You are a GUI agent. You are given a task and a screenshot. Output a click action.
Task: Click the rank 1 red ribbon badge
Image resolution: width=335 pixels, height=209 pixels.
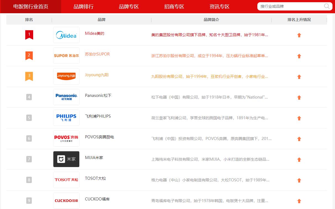click(x=29, y=35)
